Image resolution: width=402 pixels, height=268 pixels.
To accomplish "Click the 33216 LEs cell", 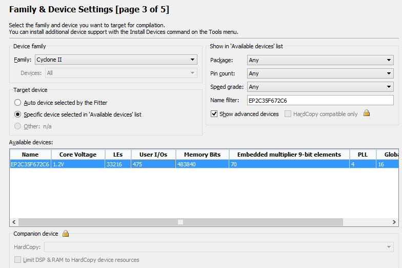I will (x=118, y=164).
